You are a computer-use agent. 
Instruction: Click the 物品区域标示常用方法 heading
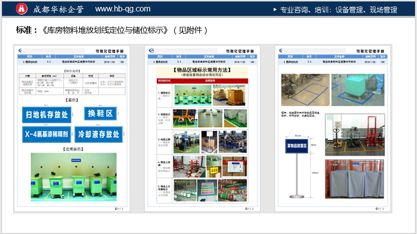tap(202, 71)
